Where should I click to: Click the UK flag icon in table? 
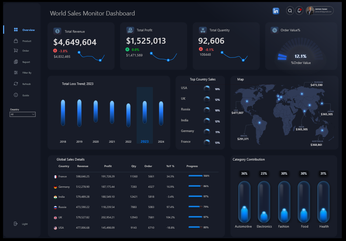click(55, 218)
